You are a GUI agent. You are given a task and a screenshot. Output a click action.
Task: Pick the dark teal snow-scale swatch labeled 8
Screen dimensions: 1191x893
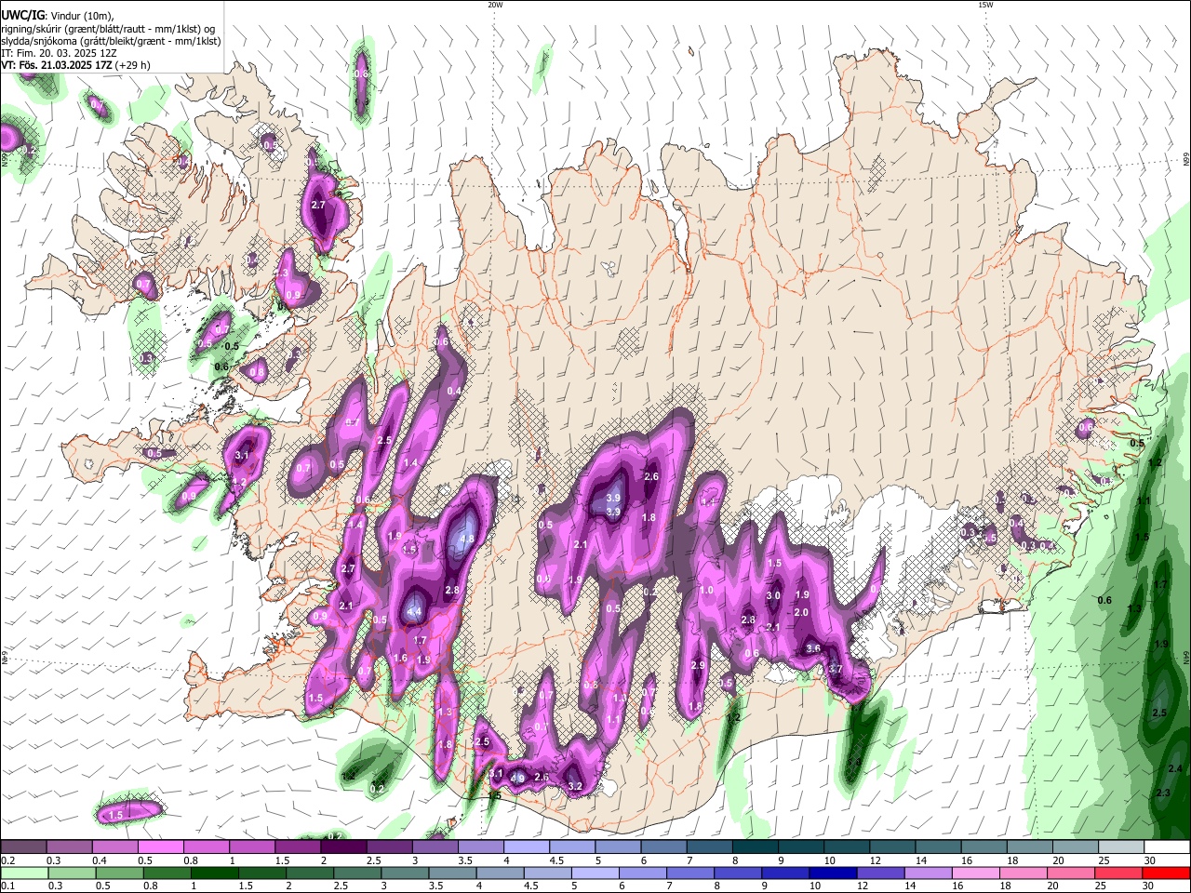(756, 847)
